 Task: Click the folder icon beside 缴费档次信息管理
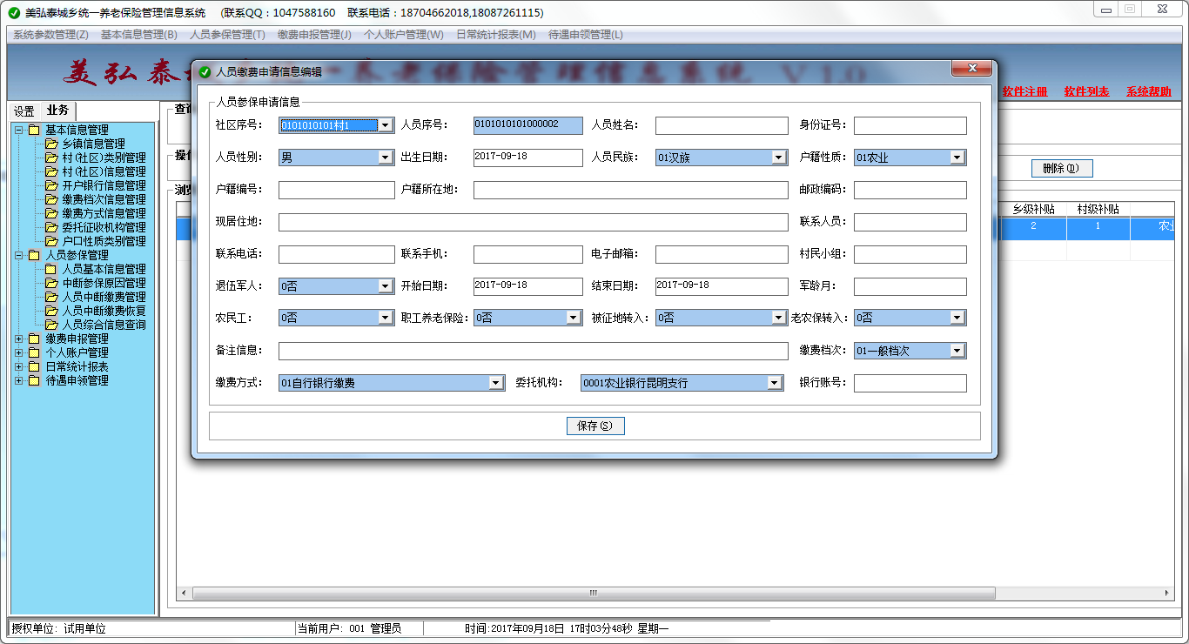tap(51, 199)
